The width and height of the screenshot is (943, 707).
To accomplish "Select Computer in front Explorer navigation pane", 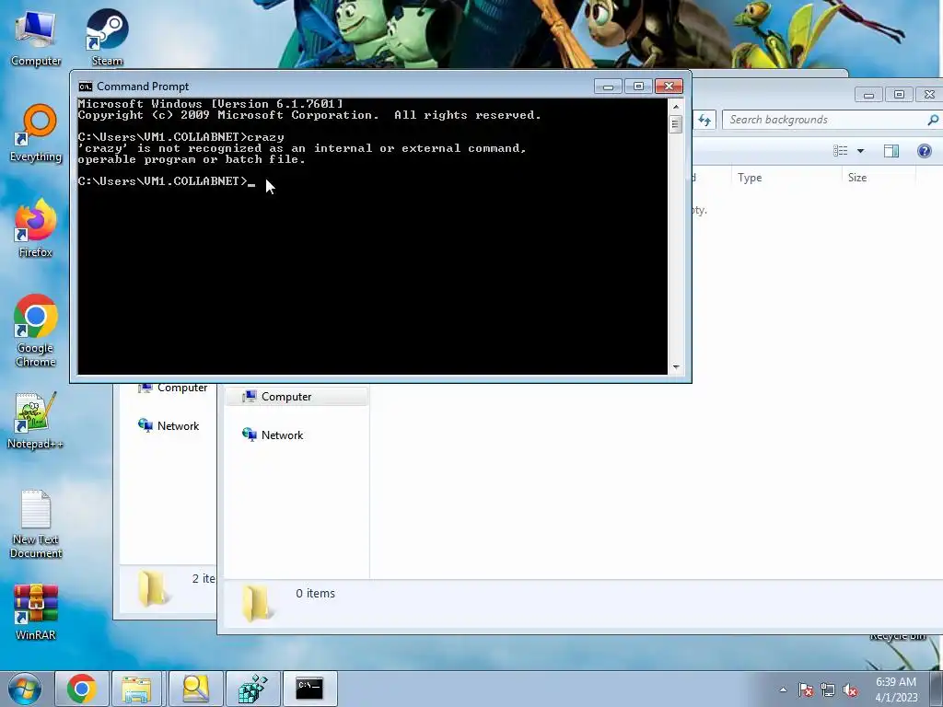I will click(296, 397).
